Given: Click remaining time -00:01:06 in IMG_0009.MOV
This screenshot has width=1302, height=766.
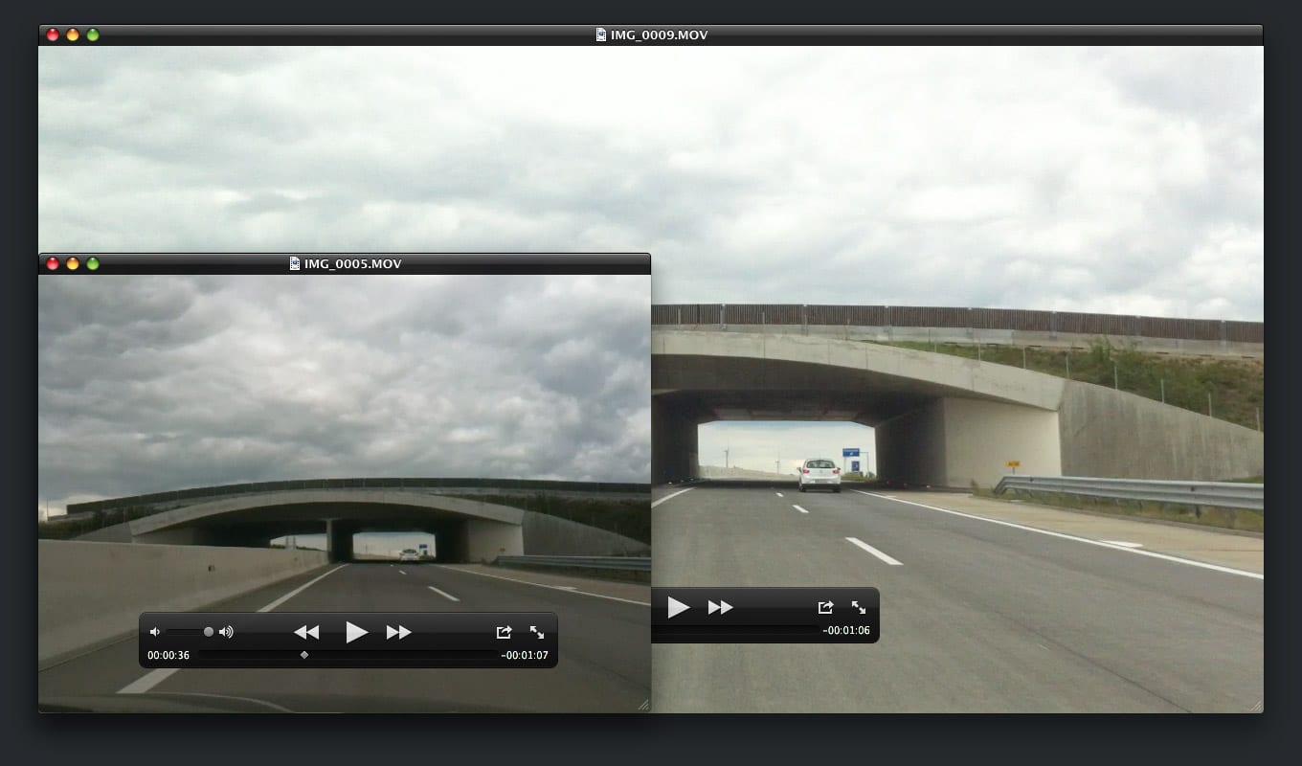Looking at the screenshot, I should pyautogui.click(x=846, y=630).
